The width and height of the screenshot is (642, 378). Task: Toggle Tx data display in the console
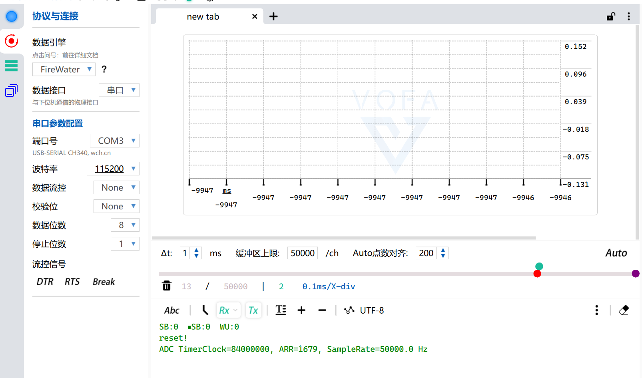pos(253,310)
